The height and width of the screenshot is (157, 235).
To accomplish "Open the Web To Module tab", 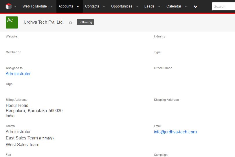I will (35, 6).
